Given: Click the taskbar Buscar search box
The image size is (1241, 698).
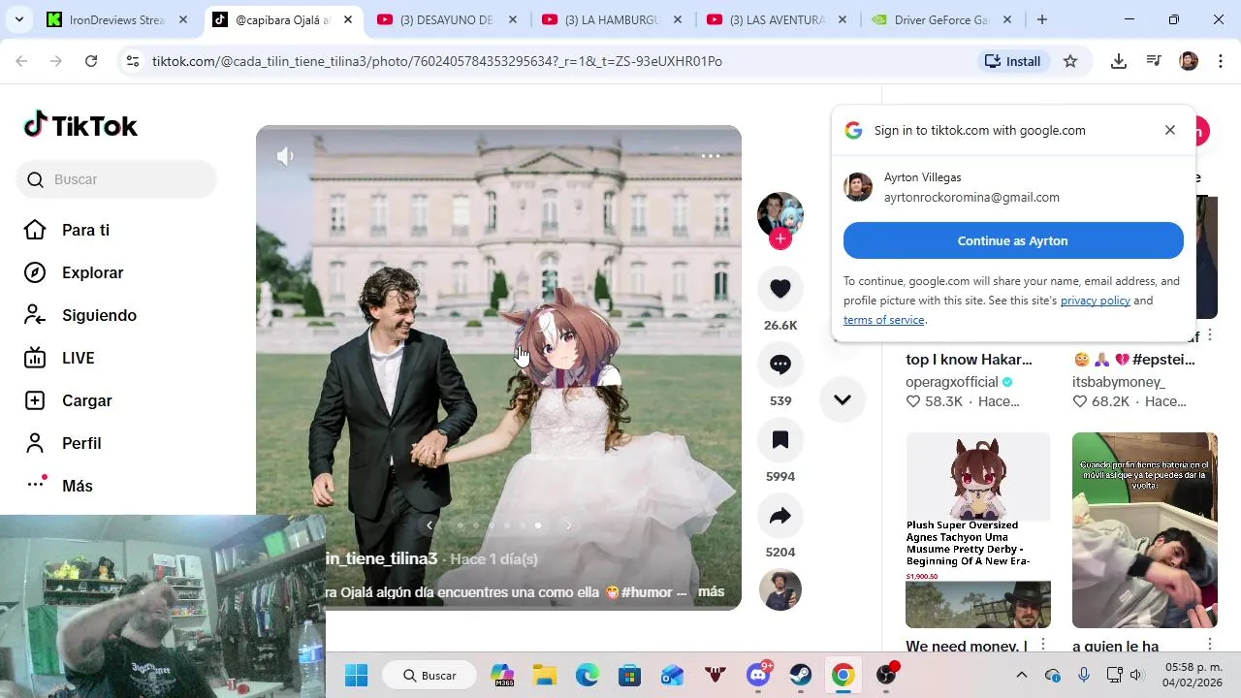Looking at the screenshot, I should (x=429, y=676).
